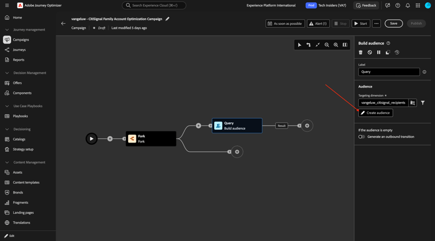Viewport: 435px width, 241px height.
Task: Open the notifications bell
Action: tap(408, 5)
